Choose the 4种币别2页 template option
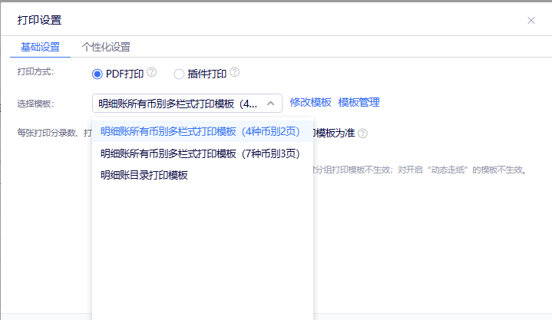Image resolution: width=552 pixels, height=320 pixels. tap(203, 131)
